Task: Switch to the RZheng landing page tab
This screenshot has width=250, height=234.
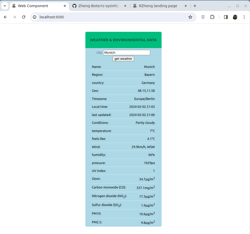Action: [x=160, y=6]
